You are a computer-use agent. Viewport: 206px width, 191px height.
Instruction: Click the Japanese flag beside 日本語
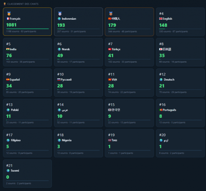point(161,49)
